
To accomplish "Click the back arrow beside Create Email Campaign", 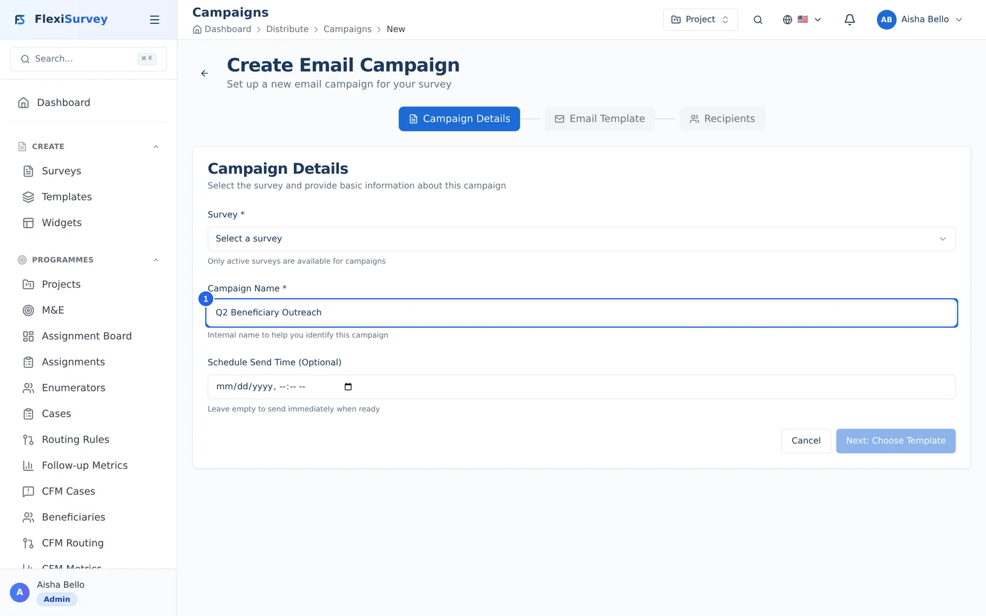I will [x=205, y=73].
